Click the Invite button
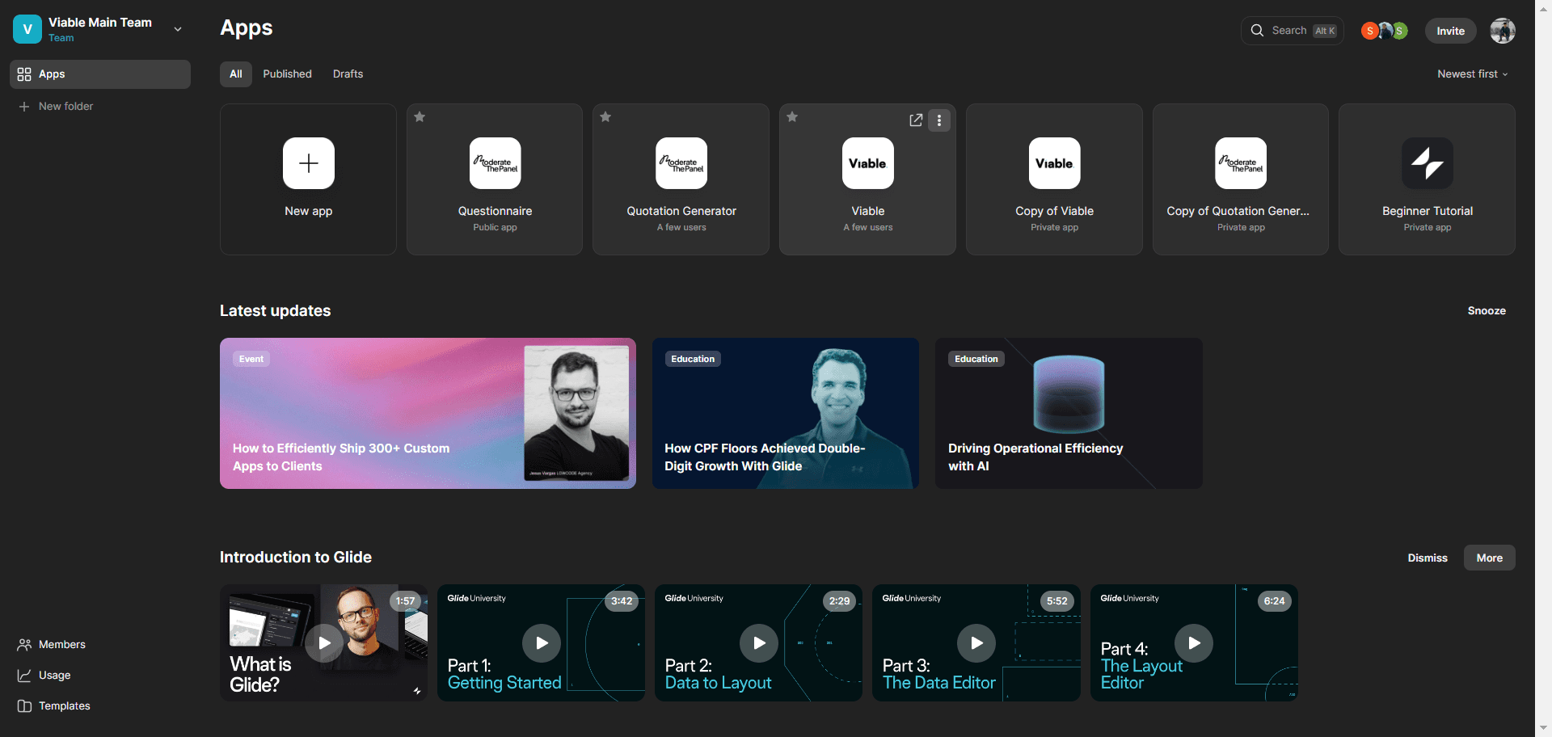Screen dimensions: 1552x737 point(1450,31)
